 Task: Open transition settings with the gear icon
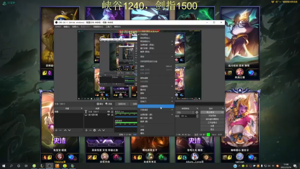(197, 112)
